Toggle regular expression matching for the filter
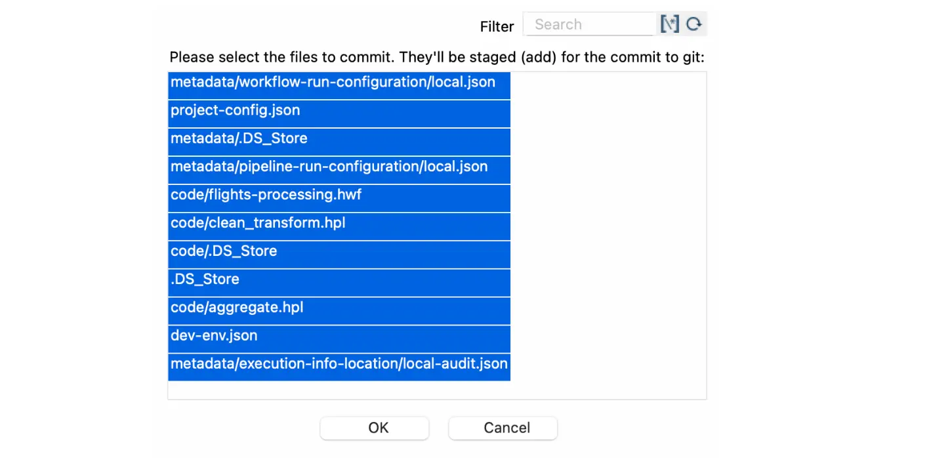Screen dimensions: 933x458 pyautogui.click(x=669, y=24)
